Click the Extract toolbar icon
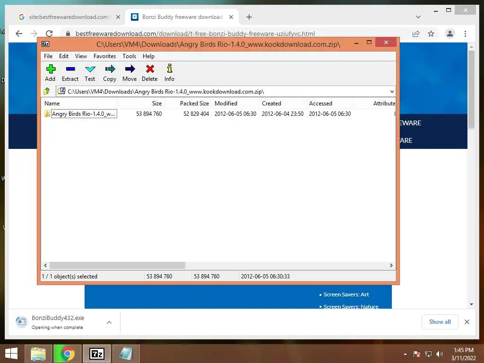Screen dimensions: 484x363 tap(70, 73)
